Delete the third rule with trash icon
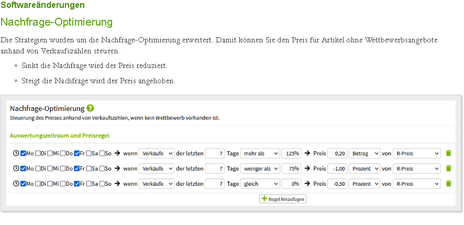The height and width of the screenshot is (225, 464). point(449,184)
